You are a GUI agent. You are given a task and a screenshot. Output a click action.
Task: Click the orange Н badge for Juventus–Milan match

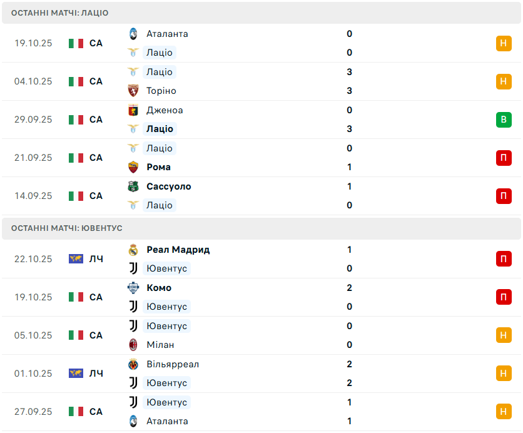pyautogui.click(x=504, y=335)
